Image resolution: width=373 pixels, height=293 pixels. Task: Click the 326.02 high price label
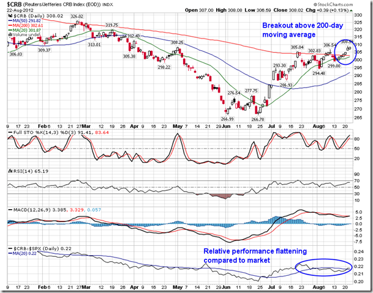coord(77,16)
